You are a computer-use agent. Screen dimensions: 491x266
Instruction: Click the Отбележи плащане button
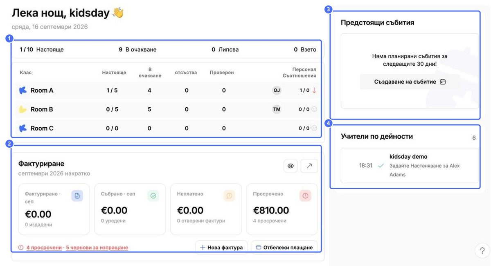point(284,247)
